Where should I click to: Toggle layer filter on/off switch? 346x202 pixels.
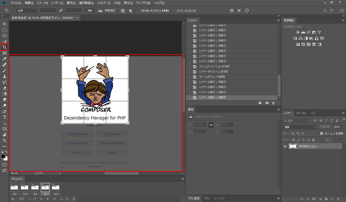click(x=344, y=120)
